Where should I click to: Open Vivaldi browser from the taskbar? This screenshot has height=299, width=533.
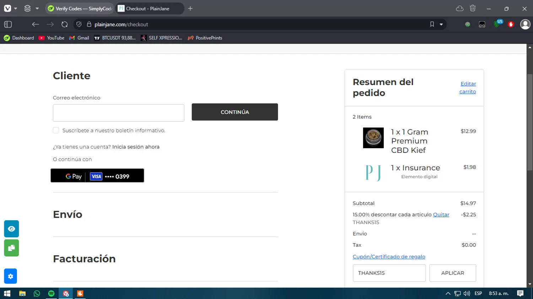click(x=66, y=294)
